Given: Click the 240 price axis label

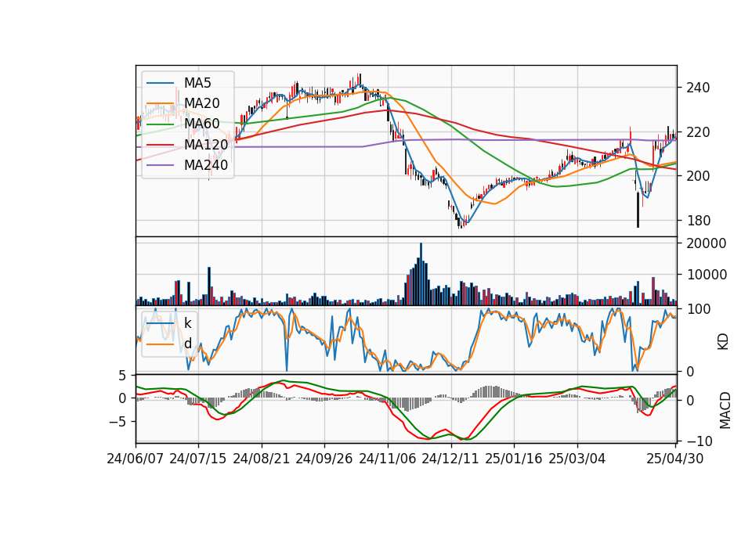Looking at the screenshot, I should coord(698,88).
